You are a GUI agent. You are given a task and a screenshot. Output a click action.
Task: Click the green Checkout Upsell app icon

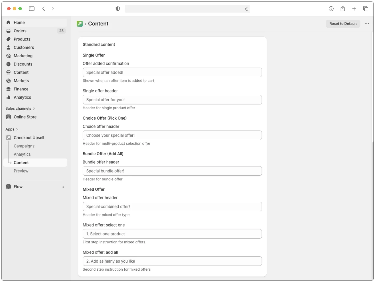tap(8, 138)
